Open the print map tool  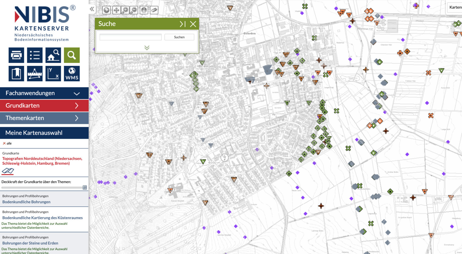[16, 55]
